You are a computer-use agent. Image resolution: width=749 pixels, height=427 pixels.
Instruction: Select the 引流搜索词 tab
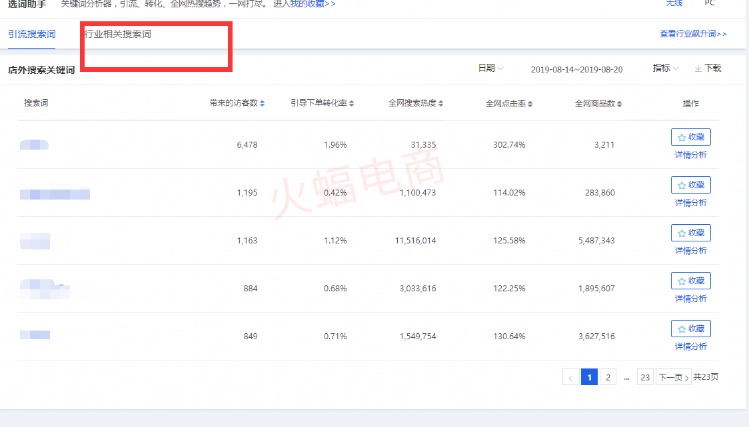tap(31, 34)
